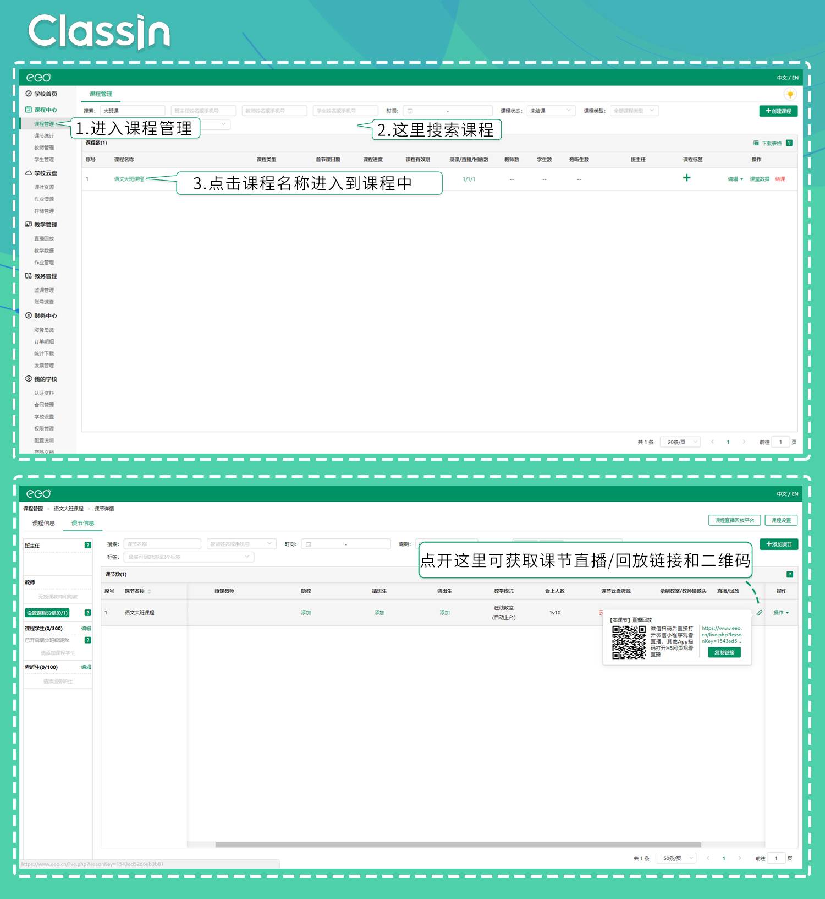Click the help icon beside 下载表格
Image resolution: width=825 pixels, height=899 pixels.
pos(789,143)
